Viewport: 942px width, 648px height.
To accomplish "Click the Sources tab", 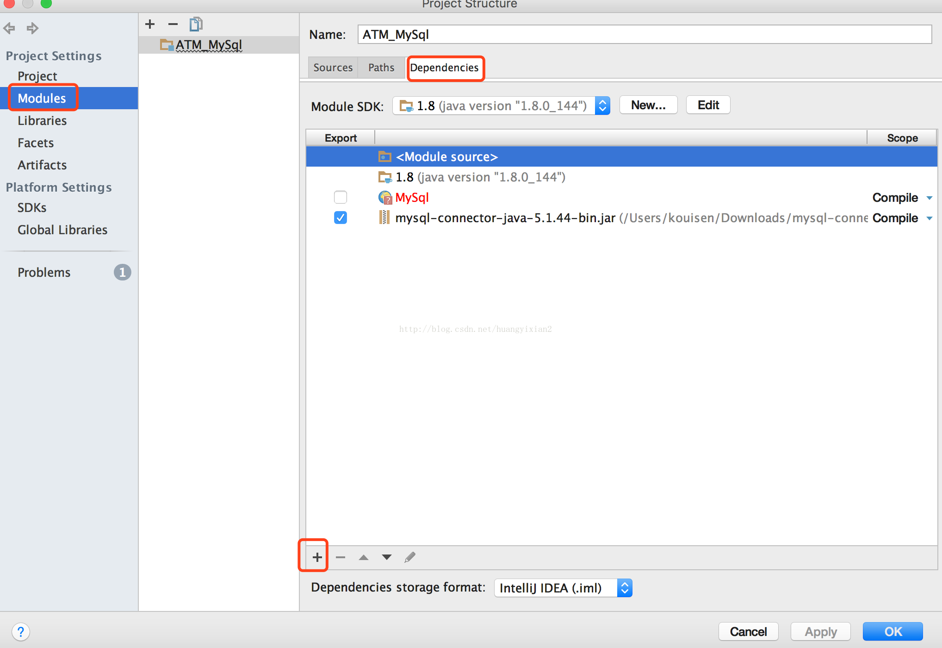I will coord(333,67).
